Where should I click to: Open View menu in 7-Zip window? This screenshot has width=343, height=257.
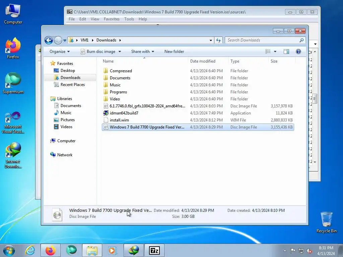[95, 19]
